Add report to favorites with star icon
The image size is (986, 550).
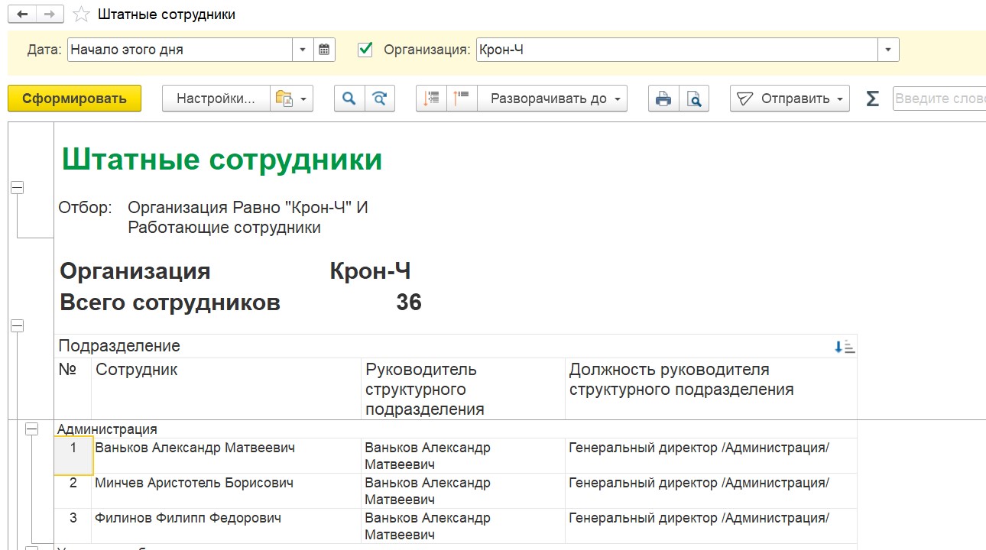tap(79, 15)
